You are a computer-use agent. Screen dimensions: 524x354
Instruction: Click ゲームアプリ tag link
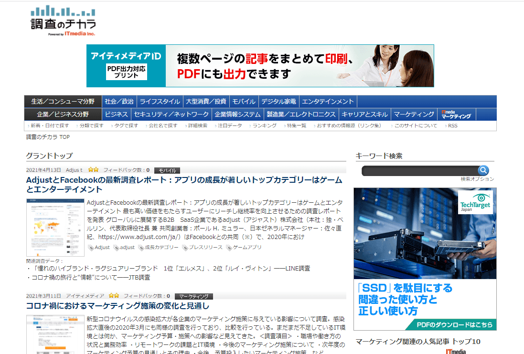click(x=247, y=247)
